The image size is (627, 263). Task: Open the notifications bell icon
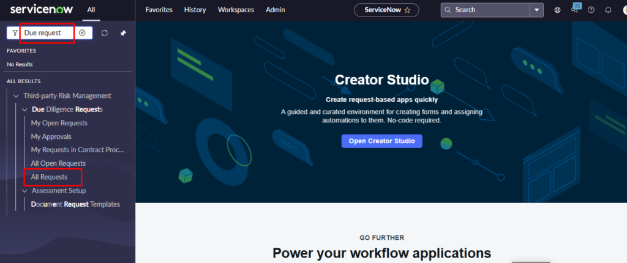click(608, 10)
